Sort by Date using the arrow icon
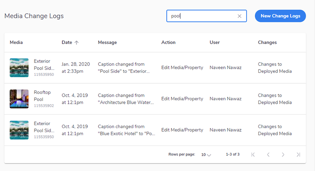 coord(76,42)
